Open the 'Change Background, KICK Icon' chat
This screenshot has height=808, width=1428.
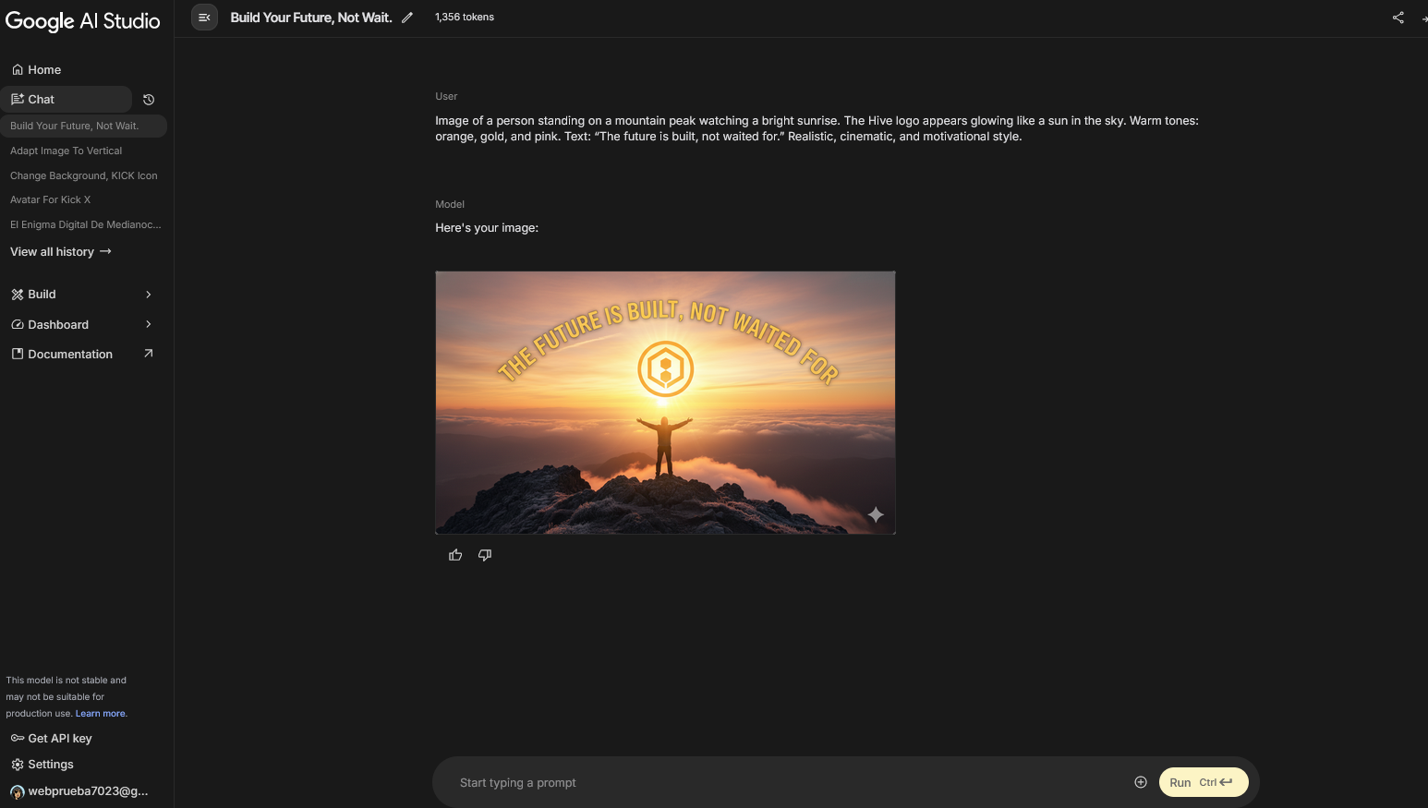click(83, 175)
